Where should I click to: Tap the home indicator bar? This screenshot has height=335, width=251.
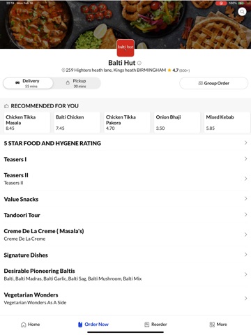coord(125,332)
